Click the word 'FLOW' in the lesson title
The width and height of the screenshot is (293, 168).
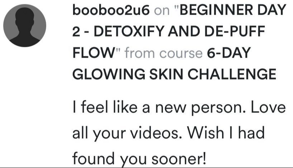click(94, 53)
